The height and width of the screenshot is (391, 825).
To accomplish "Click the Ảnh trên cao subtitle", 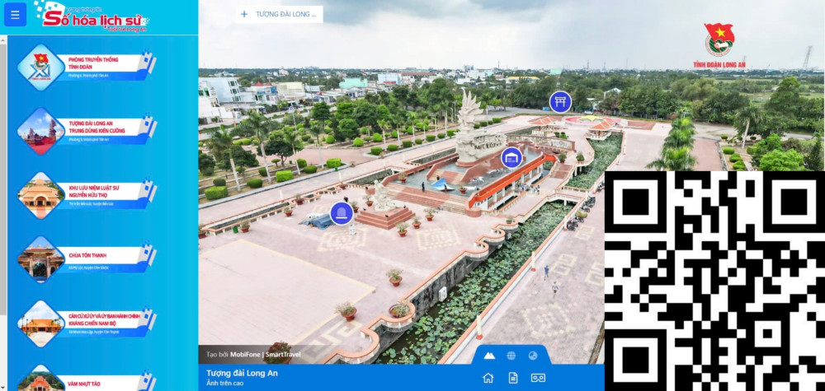I will tap(224, 383).
